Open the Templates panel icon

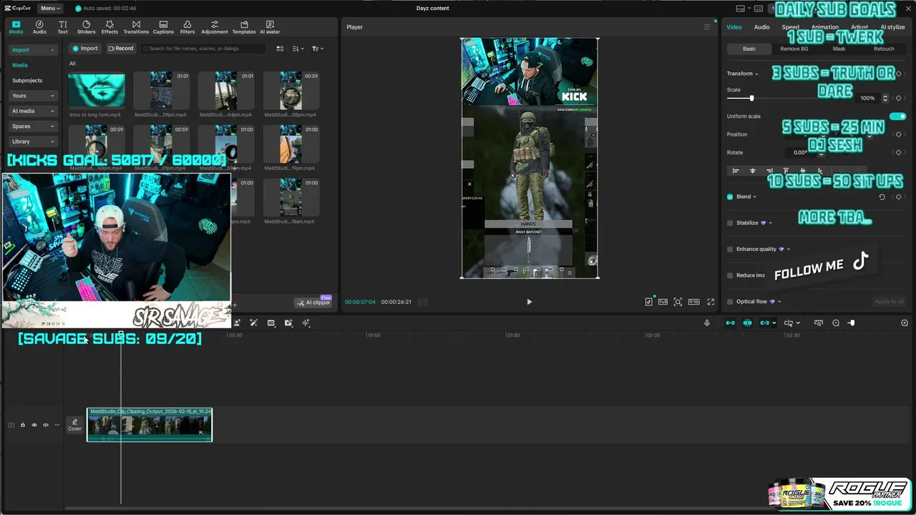point(244,27)
